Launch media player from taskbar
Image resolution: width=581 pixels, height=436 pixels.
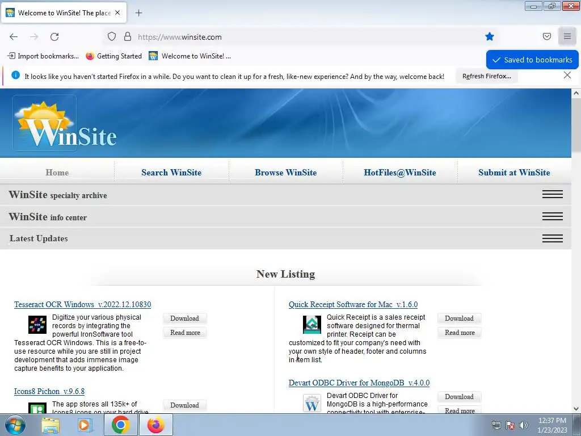click(85, 425)
